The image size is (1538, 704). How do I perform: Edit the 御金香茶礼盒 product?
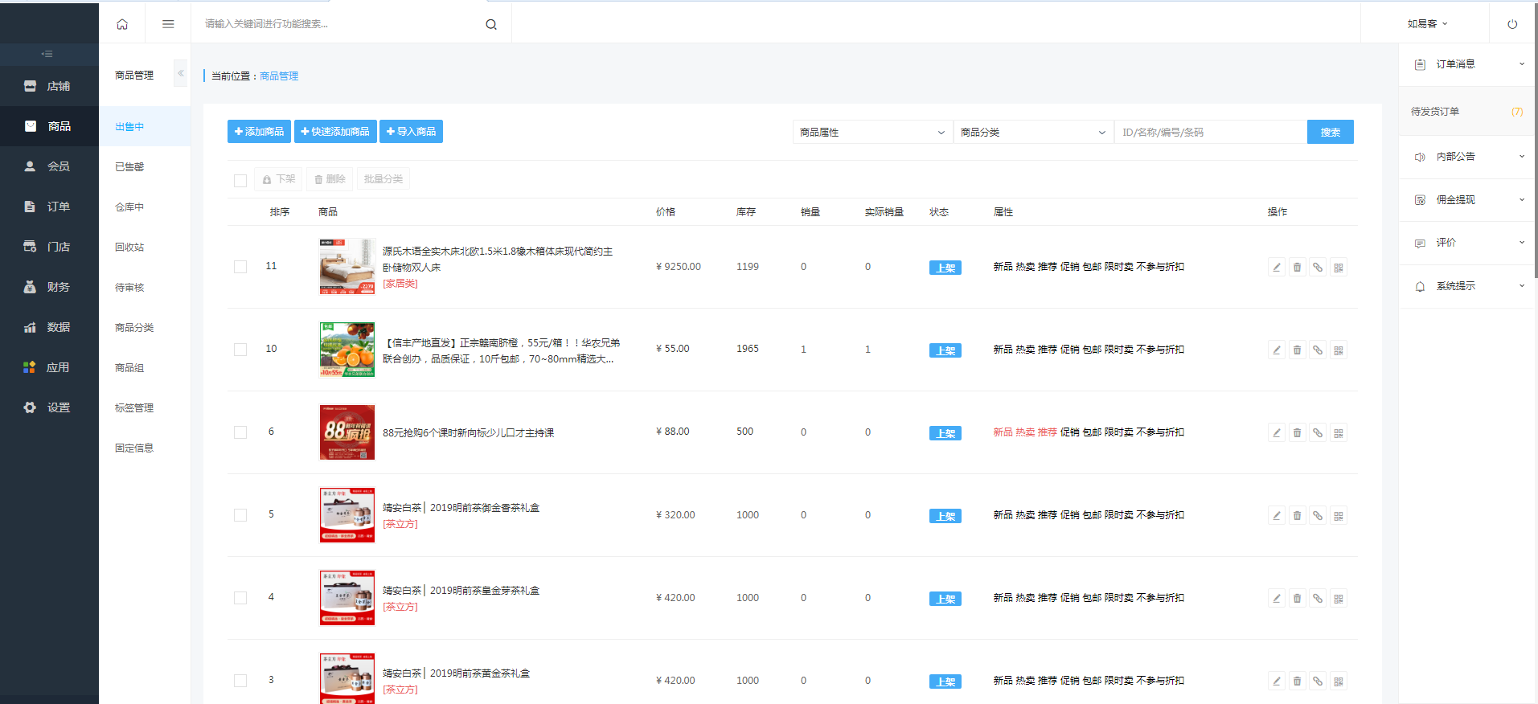coord(1277,516)
